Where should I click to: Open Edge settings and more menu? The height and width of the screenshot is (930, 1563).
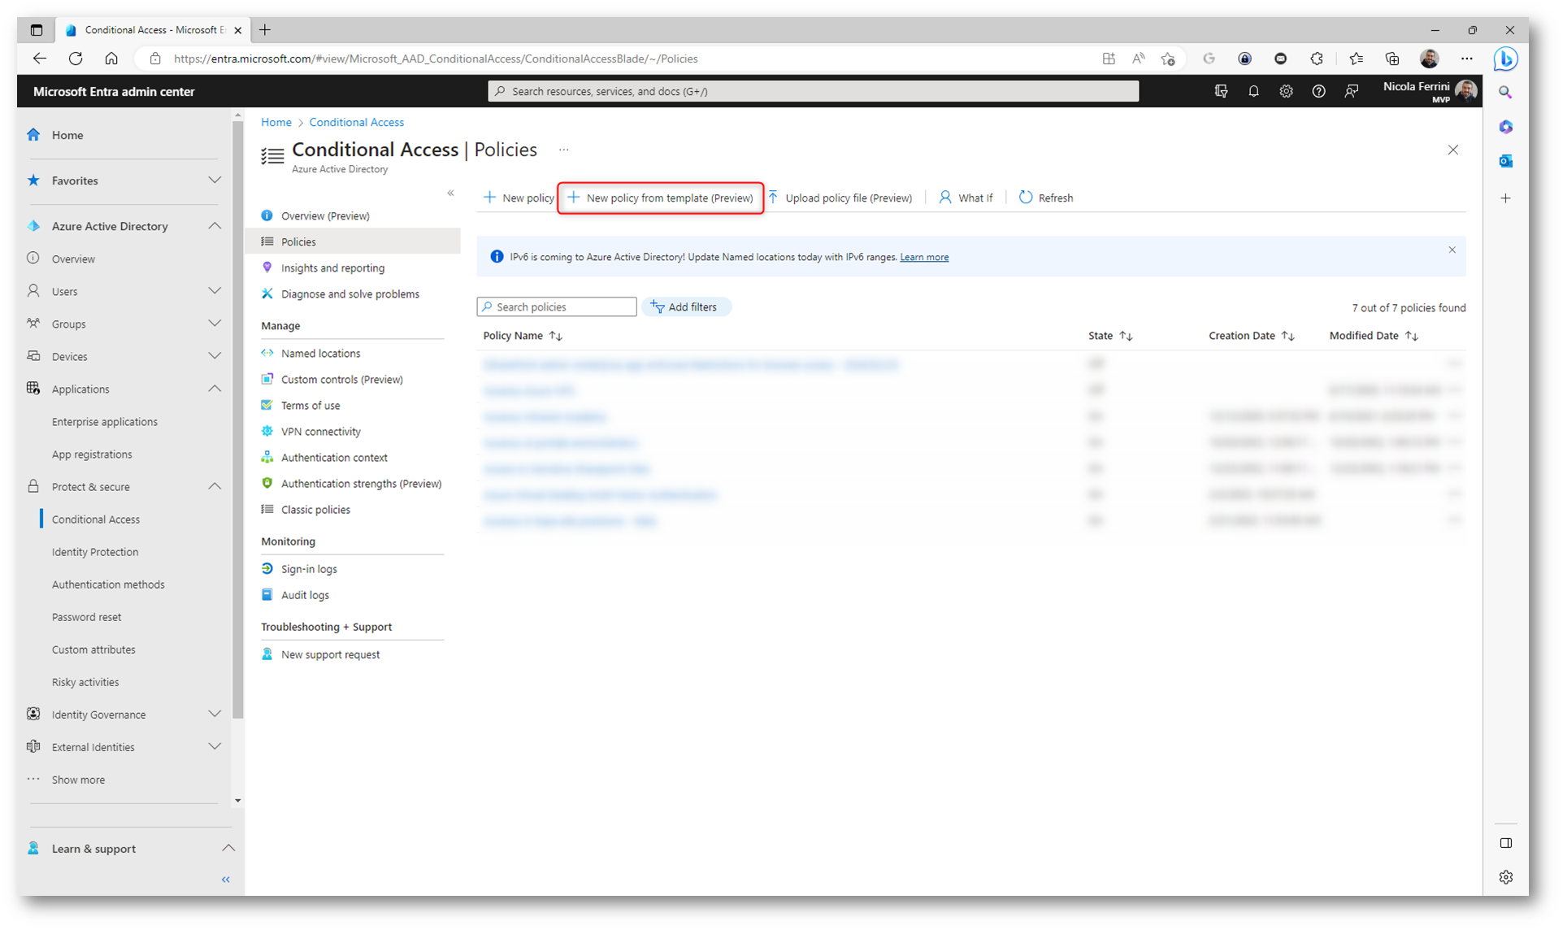[x=1466, y=59]
